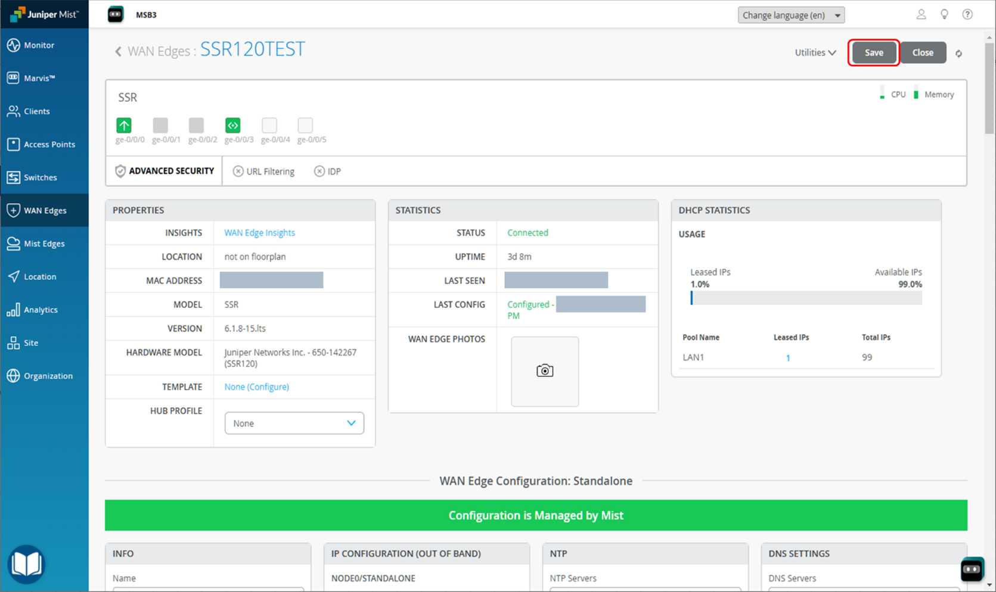Open the Monitor section in sidebar
Screen dimensions: 996x592
tap(44, 45)
